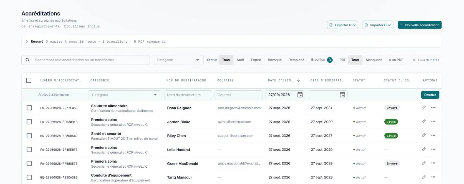The image size is (464, 184).
Task: Sort by Numéro d'accréditation column header
Action: pyautogui.click(x=60, y=80)
